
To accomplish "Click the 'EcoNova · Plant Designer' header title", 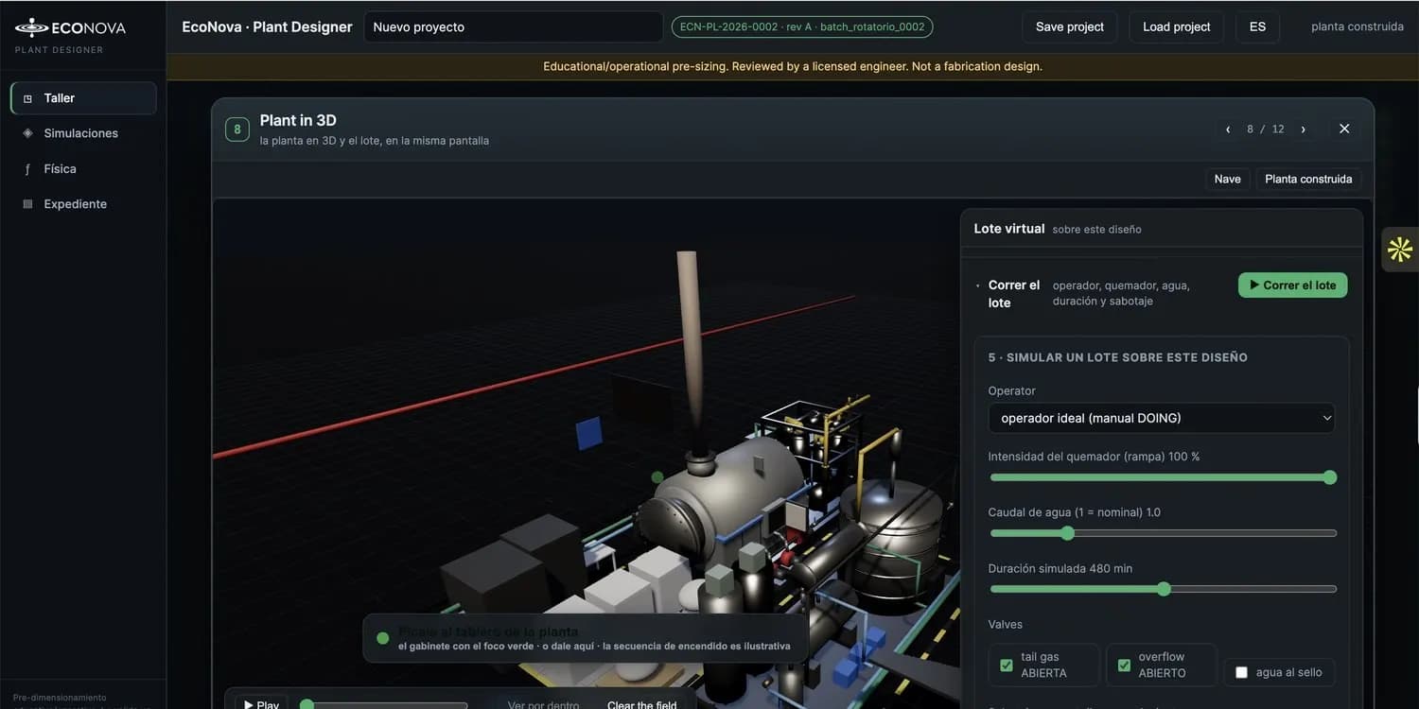I will (x=267, y=26).
